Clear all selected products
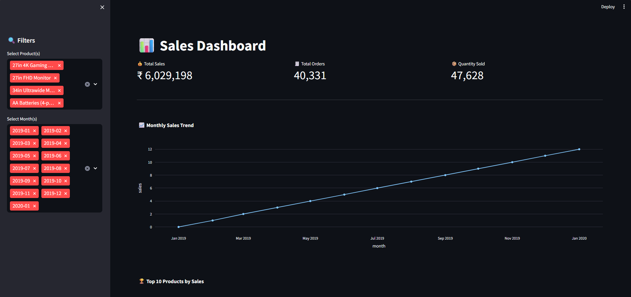The width and height of the screenshot is (631, 297). (x=87, y=84)
